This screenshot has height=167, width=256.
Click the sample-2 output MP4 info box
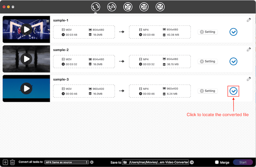pyautogui.click(x=160, y=61)
